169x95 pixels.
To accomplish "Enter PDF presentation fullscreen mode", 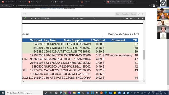I will point(123,18).
